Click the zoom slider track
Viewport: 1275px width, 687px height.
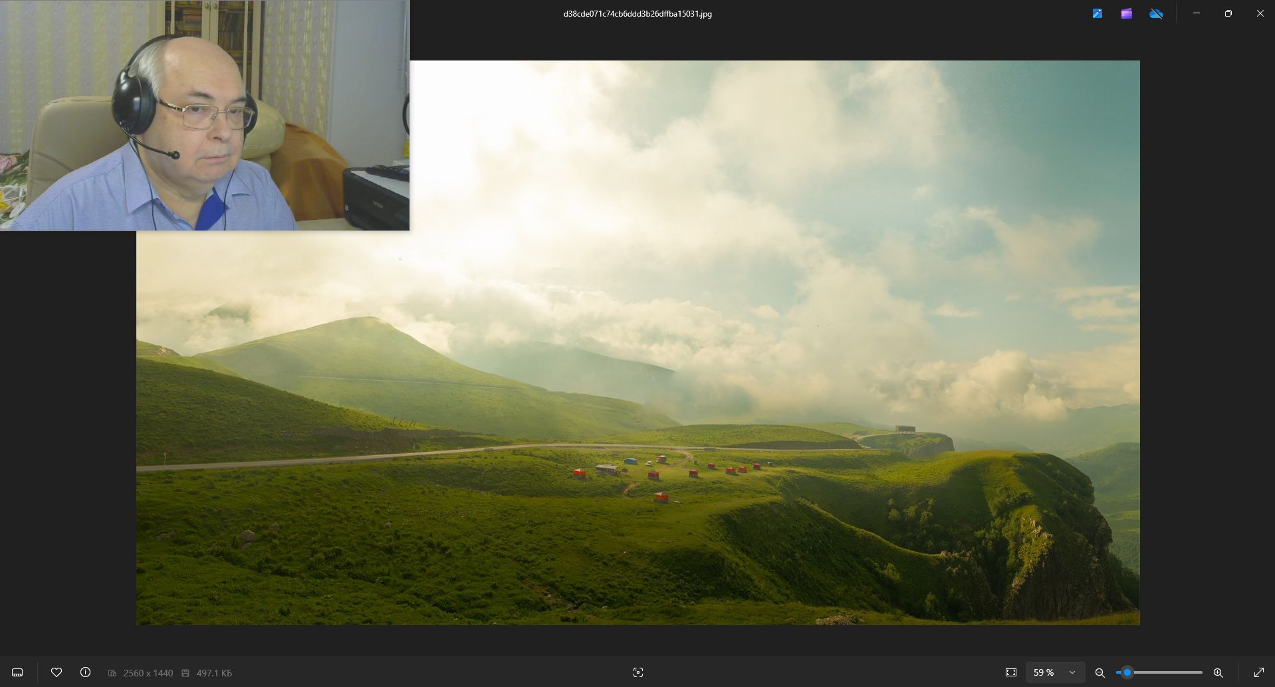pyautogui.click(x=1159, y=672)
